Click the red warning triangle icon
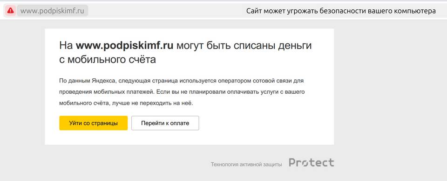The height and width of the screenshot is (181, 447). click(x=11, y=11)
